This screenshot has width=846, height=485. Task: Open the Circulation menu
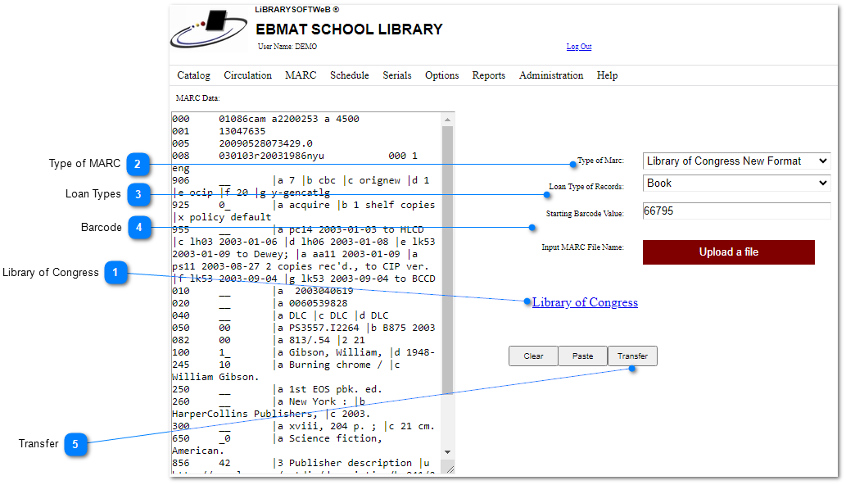pos(247,75)
